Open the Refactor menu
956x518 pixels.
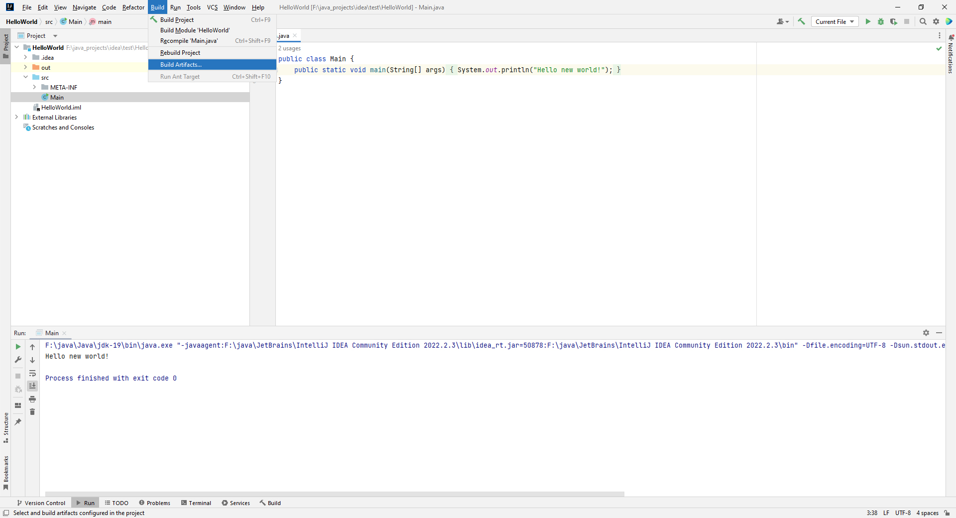133,7
